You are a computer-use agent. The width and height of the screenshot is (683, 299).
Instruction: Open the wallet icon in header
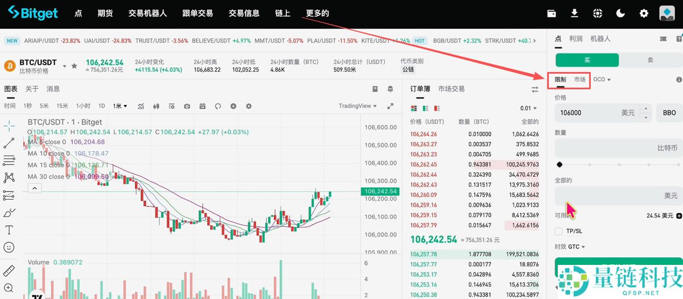[x=552, y=13]
